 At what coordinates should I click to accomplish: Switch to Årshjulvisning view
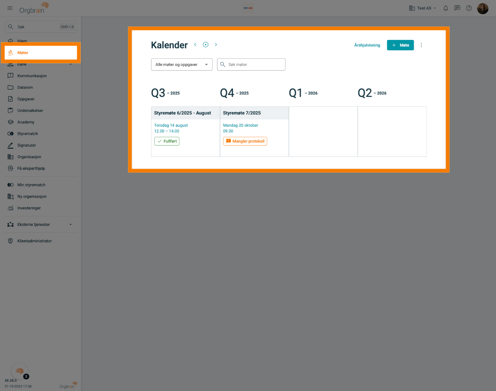point(367,45)
